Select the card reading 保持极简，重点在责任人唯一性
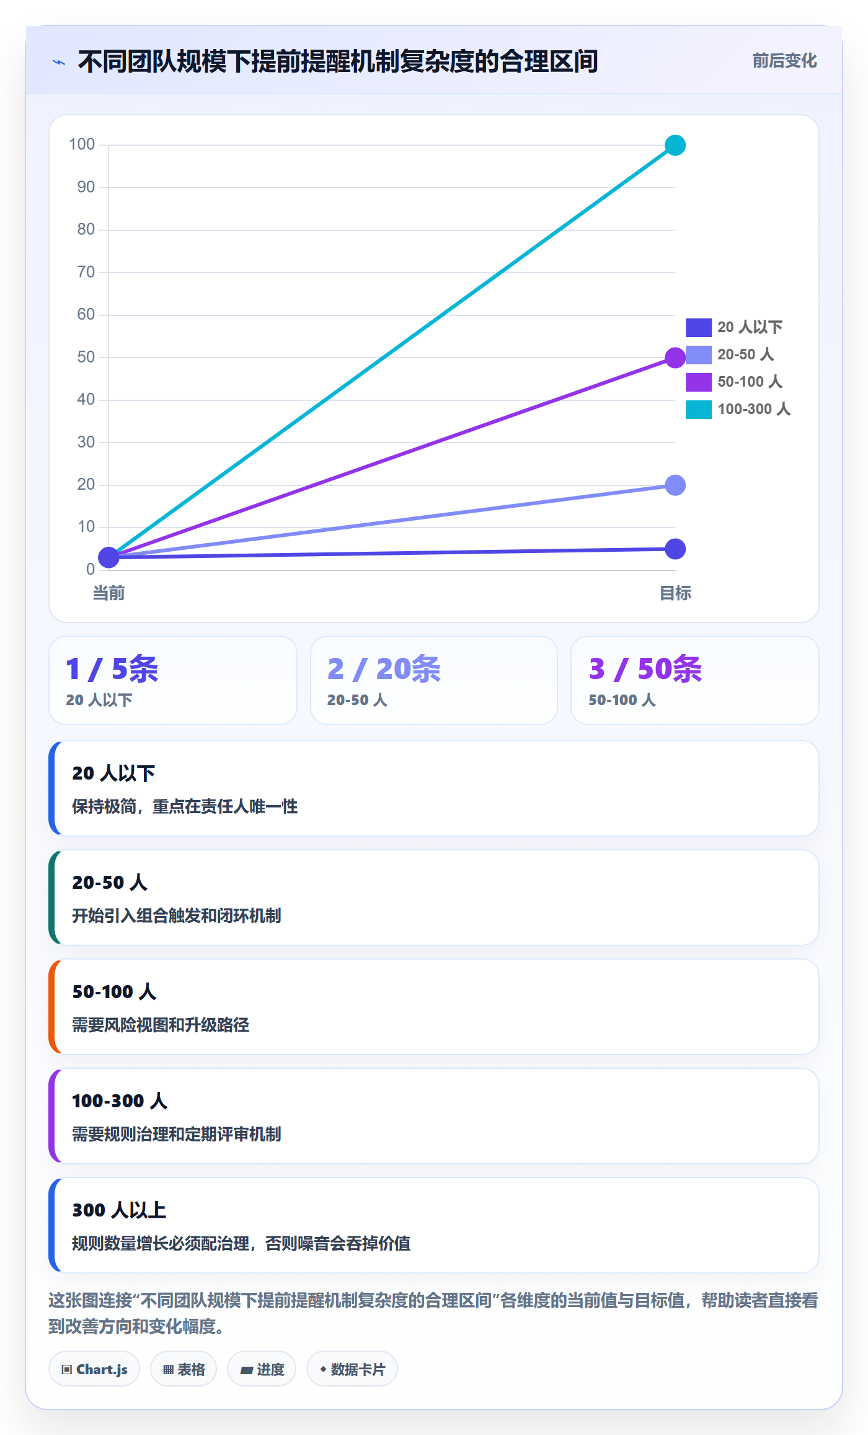This screenshot has height=1435, width=868. [434, 788]
